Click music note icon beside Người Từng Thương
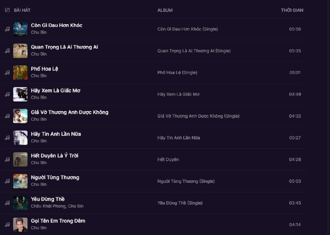 (x=7, y=181)
